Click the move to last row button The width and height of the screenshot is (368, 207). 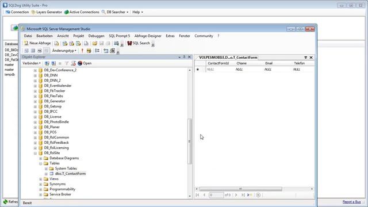point(243,195)
